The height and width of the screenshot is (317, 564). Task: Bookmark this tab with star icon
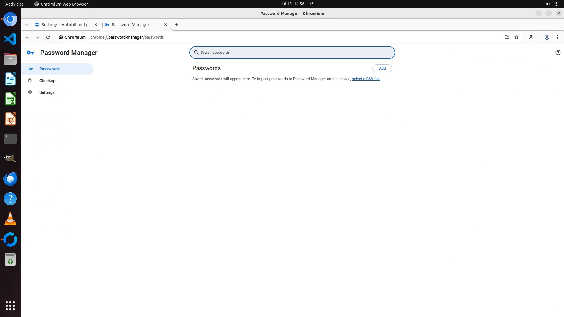point(516,37)
